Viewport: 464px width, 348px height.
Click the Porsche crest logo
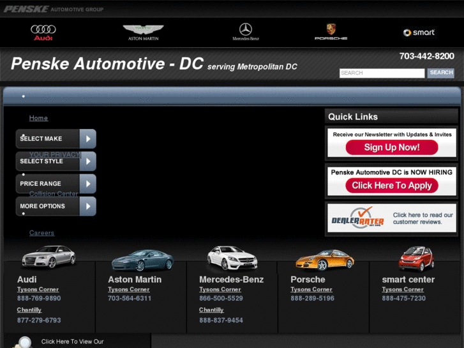331,32
